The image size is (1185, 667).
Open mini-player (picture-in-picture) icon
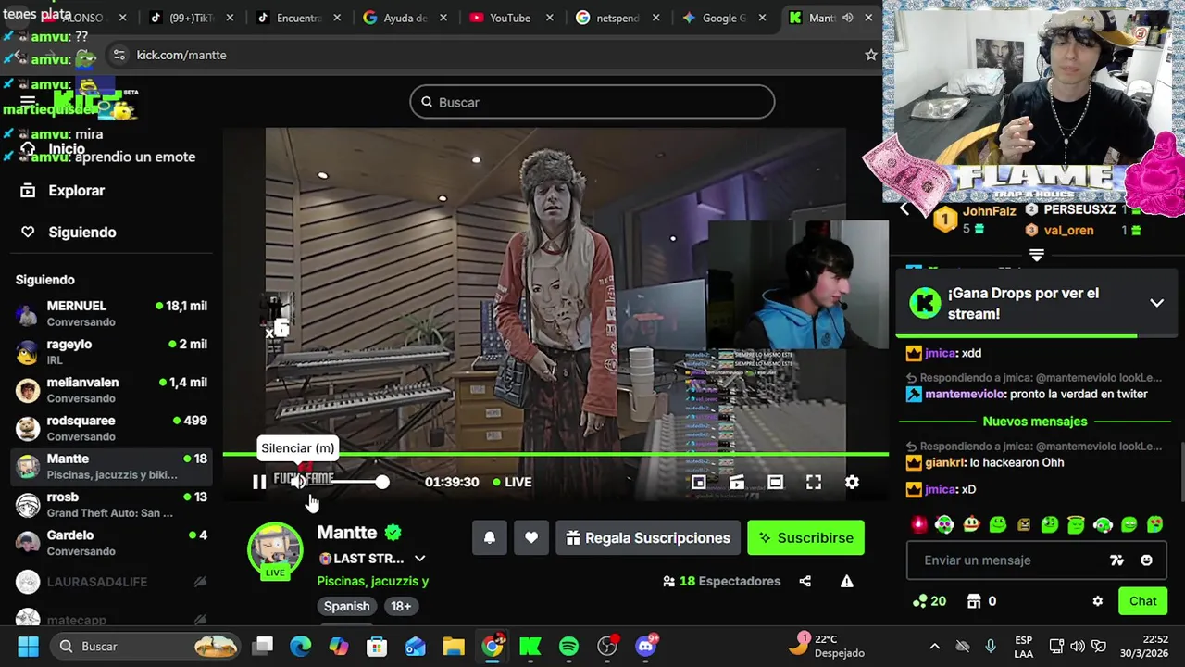point(699,482)
